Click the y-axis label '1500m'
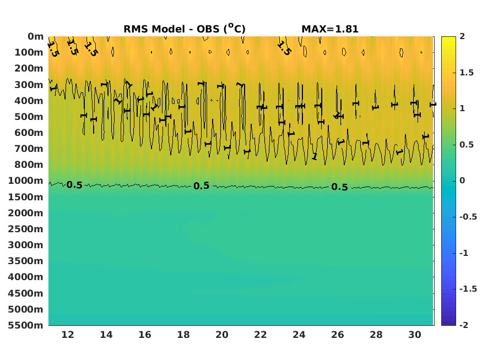482x361 pixels. click(x=26, y=197)
